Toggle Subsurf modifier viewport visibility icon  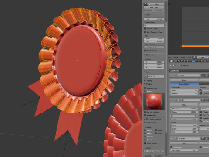(206, 75)
